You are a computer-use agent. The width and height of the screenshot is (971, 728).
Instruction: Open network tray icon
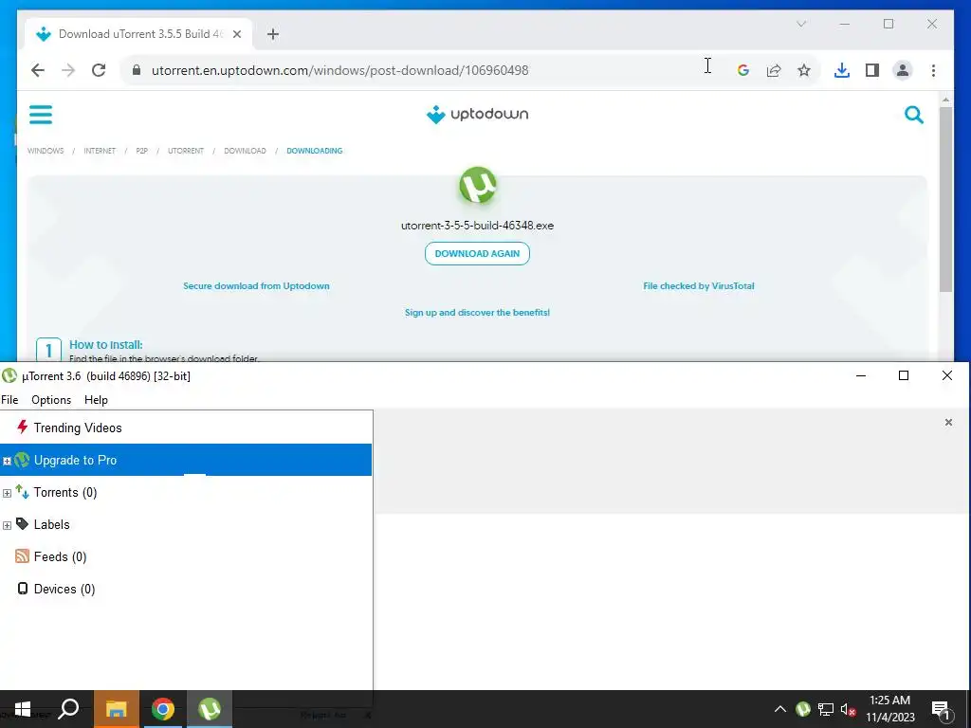pos(826,709)
